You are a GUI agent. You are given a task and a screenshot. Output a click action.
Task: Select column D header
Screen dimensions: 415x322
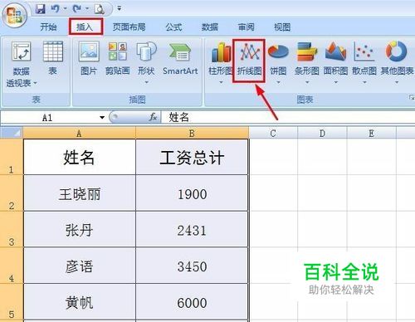(x=322, y=134)
